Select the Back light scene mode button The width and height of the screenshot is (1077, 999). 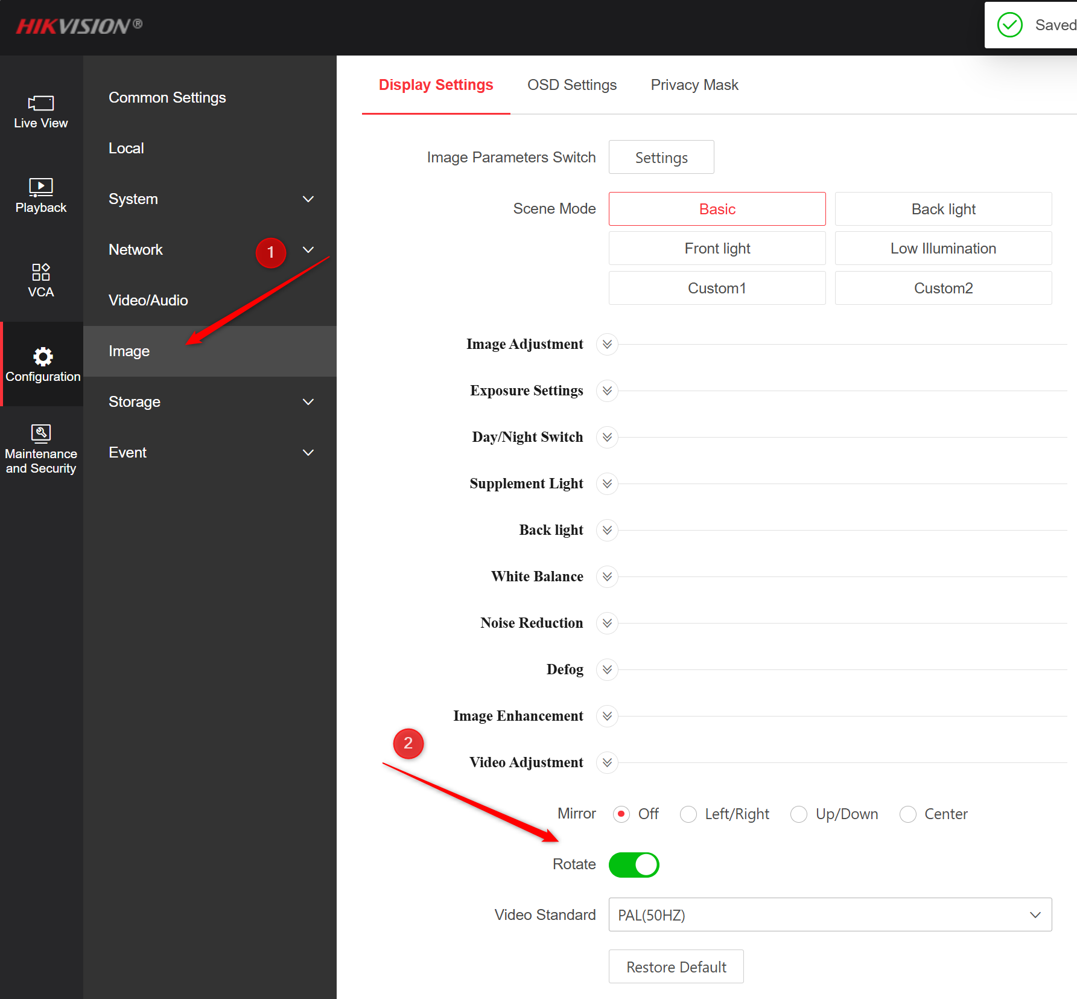[944, 209]
